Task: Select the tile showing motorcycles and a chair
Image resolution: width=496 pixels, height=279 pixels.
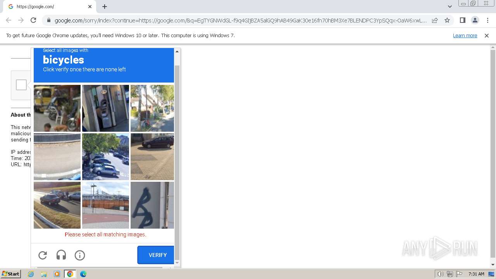Action: [57, 108]
